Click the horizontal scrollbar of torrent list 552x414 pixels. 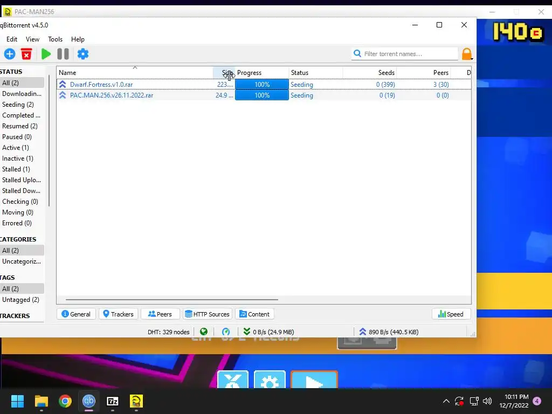(x=172, y=300)
